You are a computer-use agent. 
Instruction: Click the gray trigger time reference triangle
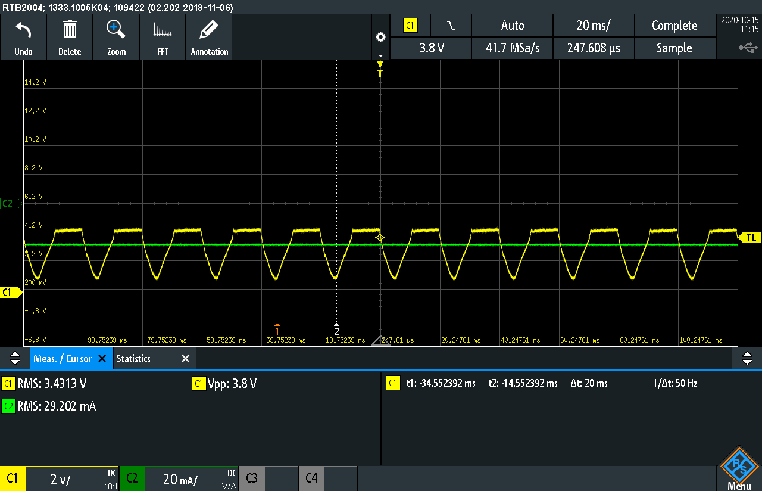[380, 340]
